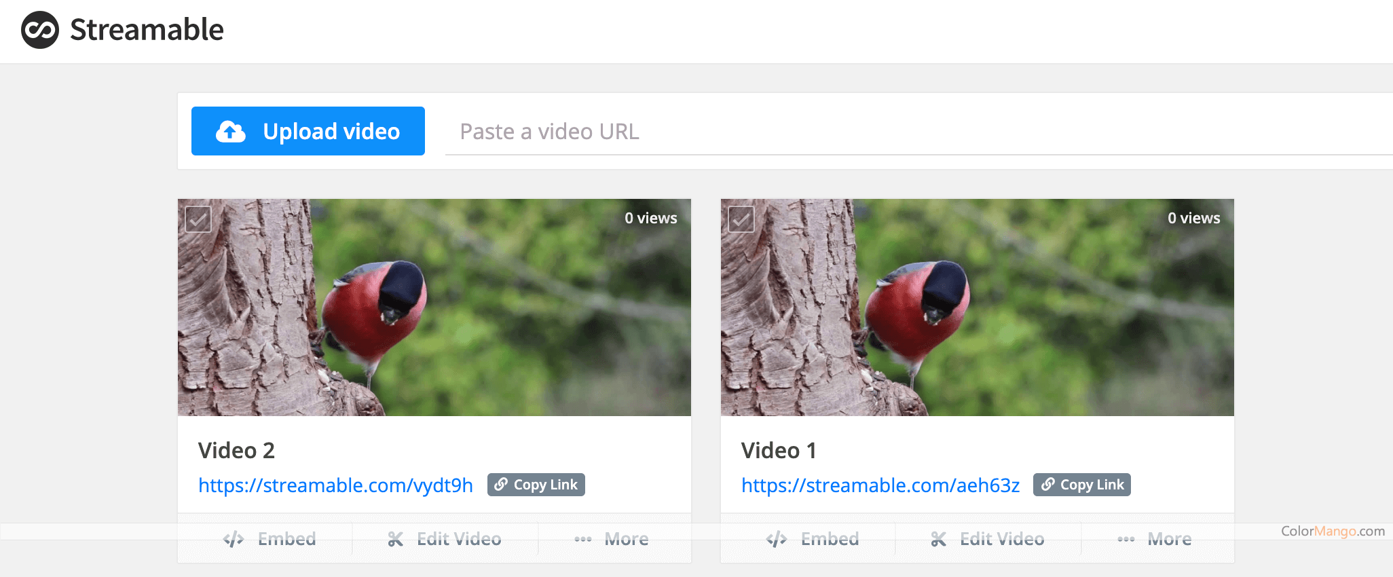Open the Video 1 bird thumbnail
Screen dimensions: 1393x577
pos(978,308)
